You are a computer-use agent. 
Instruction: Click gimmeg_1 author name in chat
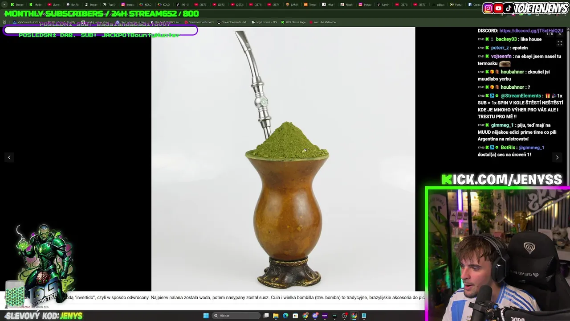(502, 125)
